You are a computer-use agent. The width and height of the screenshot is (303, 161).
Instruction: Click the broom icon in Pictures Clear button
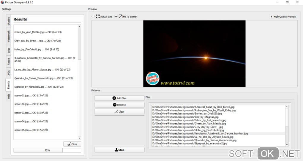pyautogui.click(x=116, y=112)
